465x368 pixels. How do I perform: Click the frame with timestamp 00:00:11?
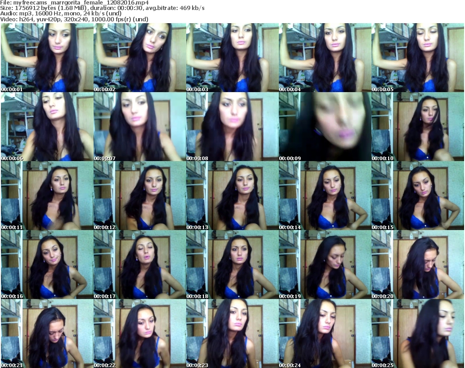(47, 196)
